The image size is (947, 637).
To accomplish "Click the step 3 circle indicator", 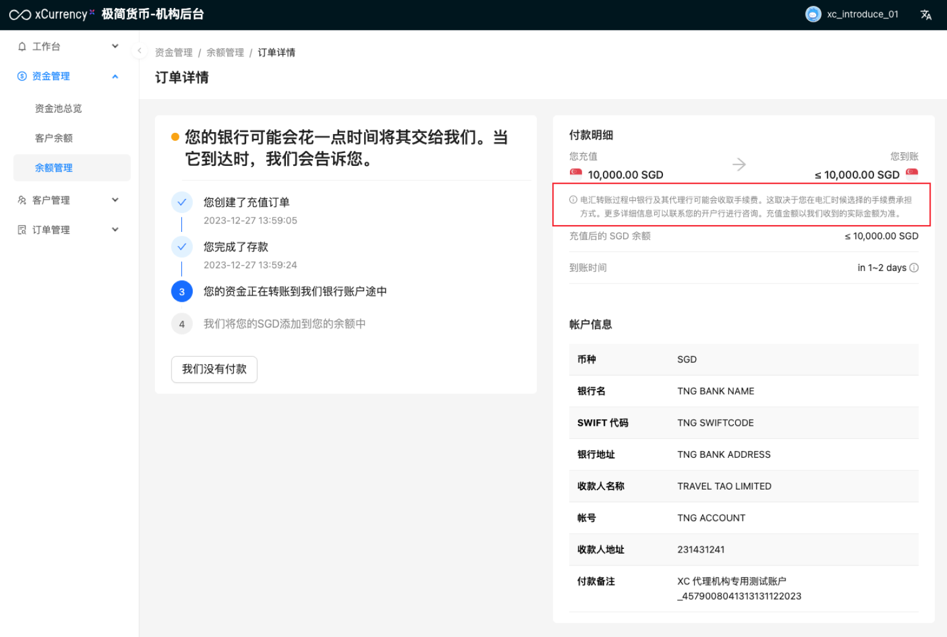I will [x=182, y=292].
